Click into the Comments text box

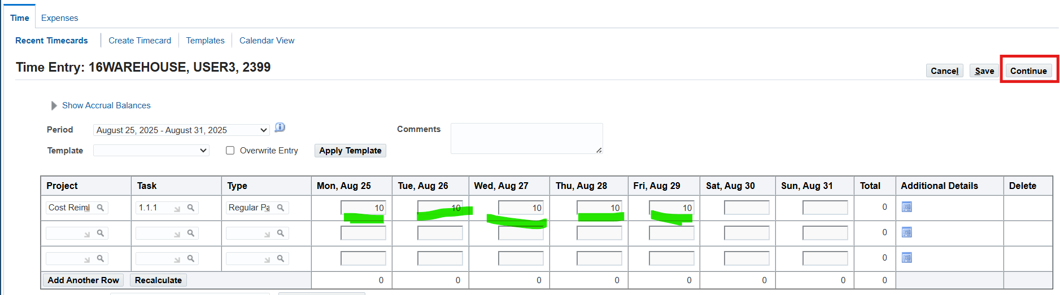[x=526, y=138]
